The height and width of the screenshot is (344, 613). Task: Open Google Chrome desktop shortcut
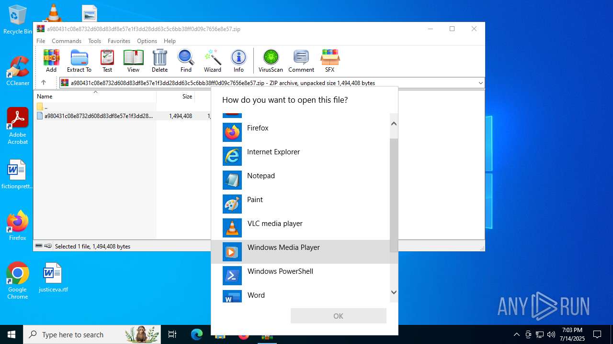[18, 281]
